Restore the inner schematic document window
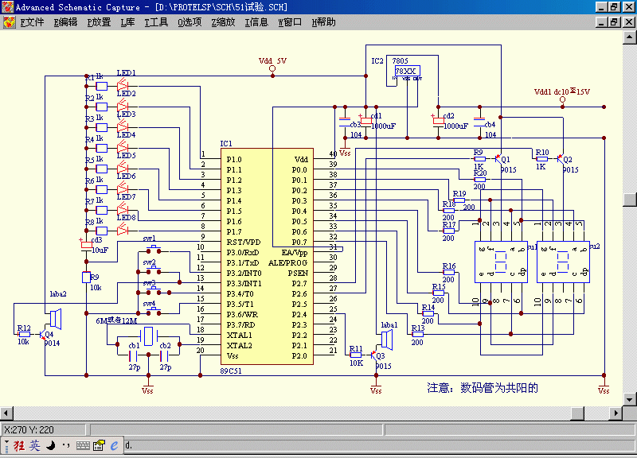Image resolution: width=637 pixels, height=458 pixels. pyautogui.click(x=613, y=22)
